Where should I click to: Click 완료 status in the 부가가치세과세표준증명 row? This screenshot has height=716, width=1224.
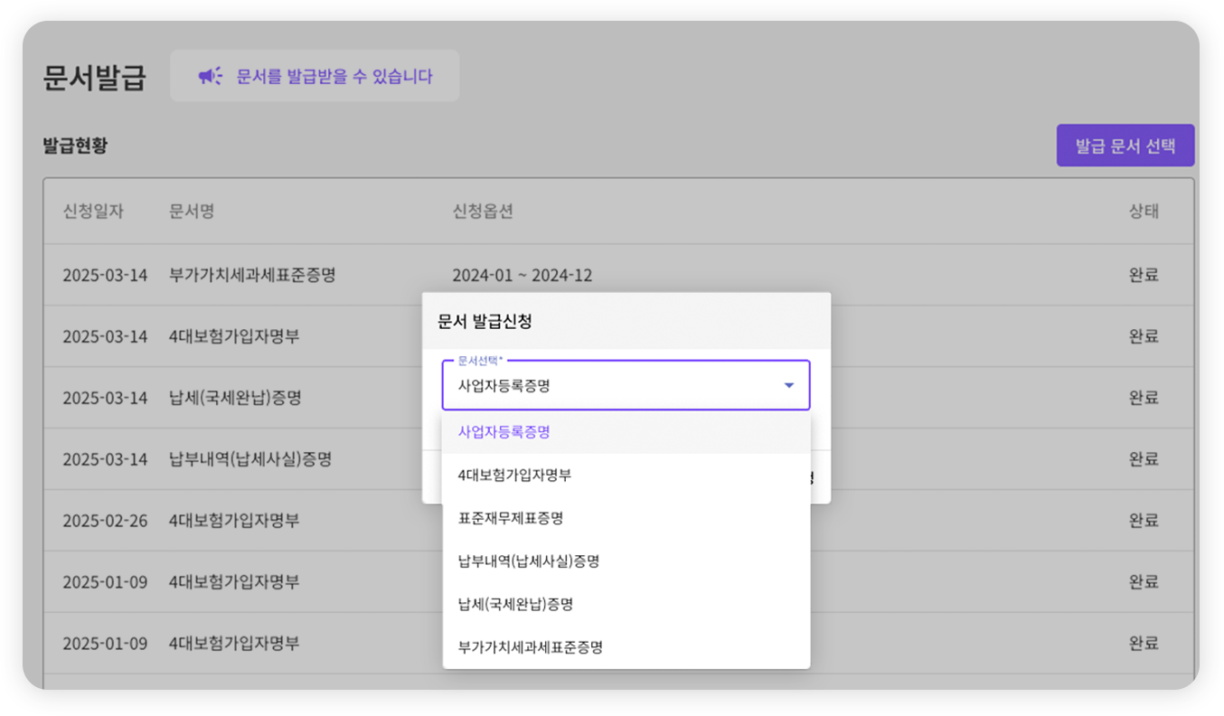1144,275
